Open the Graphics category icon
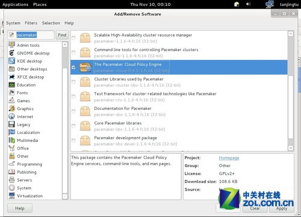 click(x=12, y=108)
